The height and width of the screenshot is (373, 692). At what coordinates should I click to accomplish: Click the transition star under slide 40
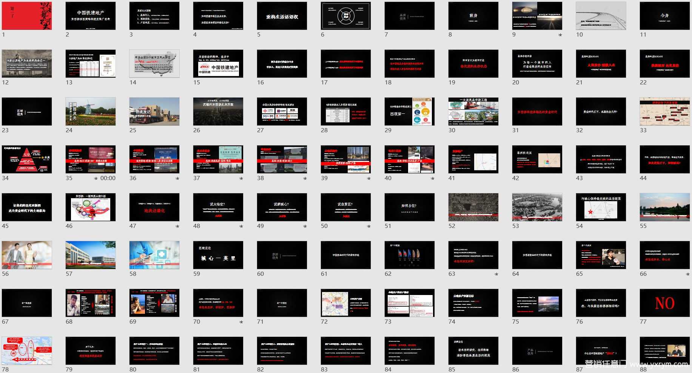(x=433, y=178)
